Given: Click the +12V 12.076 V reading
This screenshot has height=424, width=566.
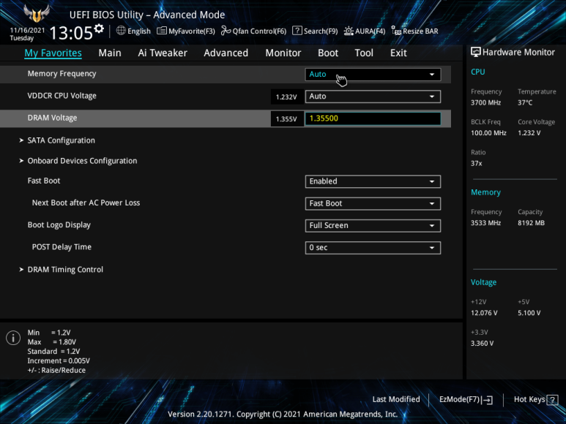Looking at the screenshot, I should pyautogui.click(x=484, y=313).
